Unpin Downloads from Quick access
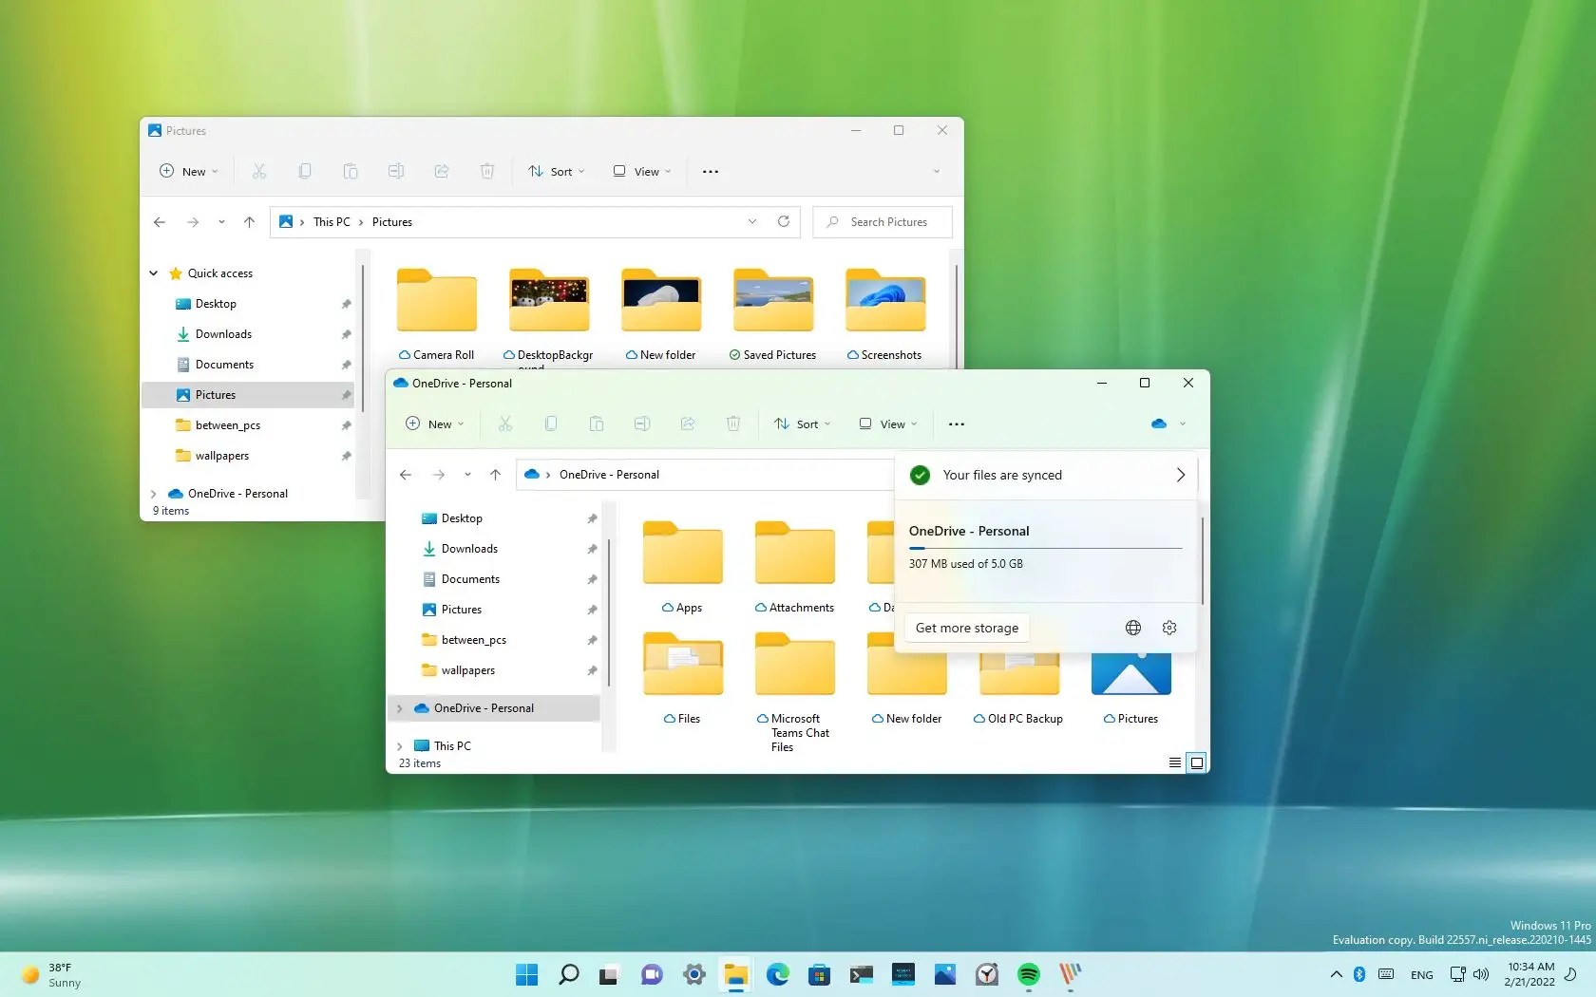This screenshot has width=1596, height=997. click(x=345, y=334)
